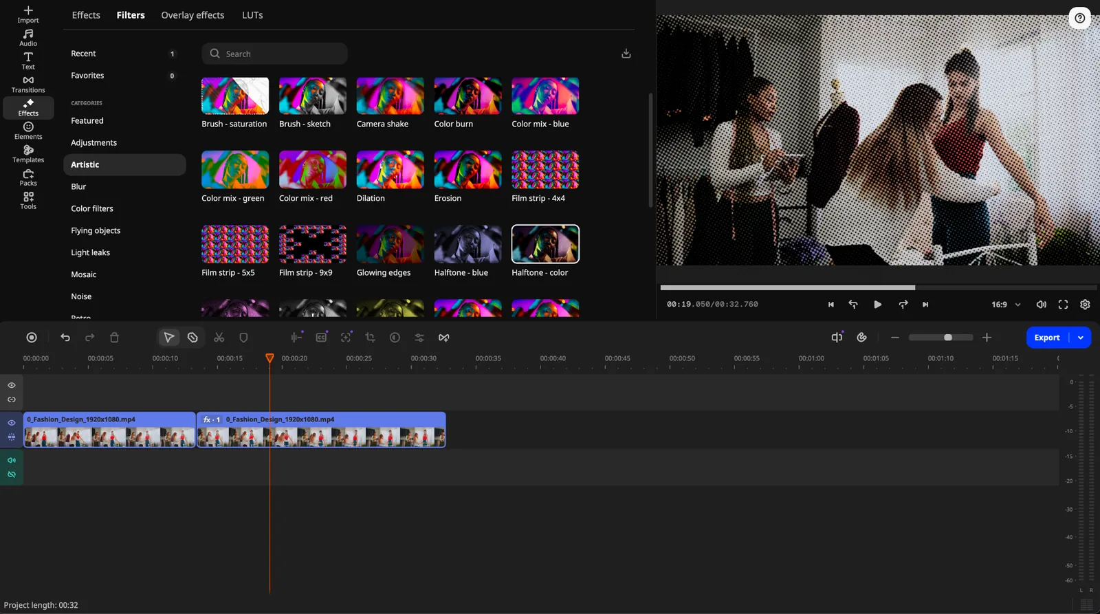Select the Camera shake filter thumbnail
This screenshot has width=1100, height=614.
pyautogui.click(x=390, y=96)
